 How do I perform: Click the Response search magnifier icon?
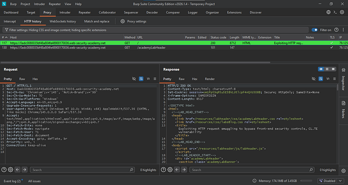click(x=311, y=170)
